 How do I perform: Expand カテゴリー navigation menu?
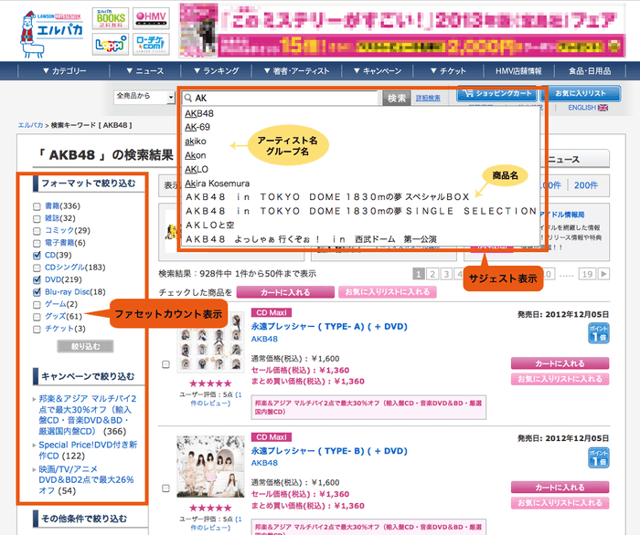(64, 71)
